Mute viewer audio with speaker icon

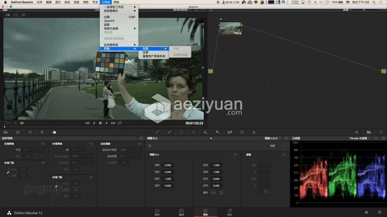[22, 123]
